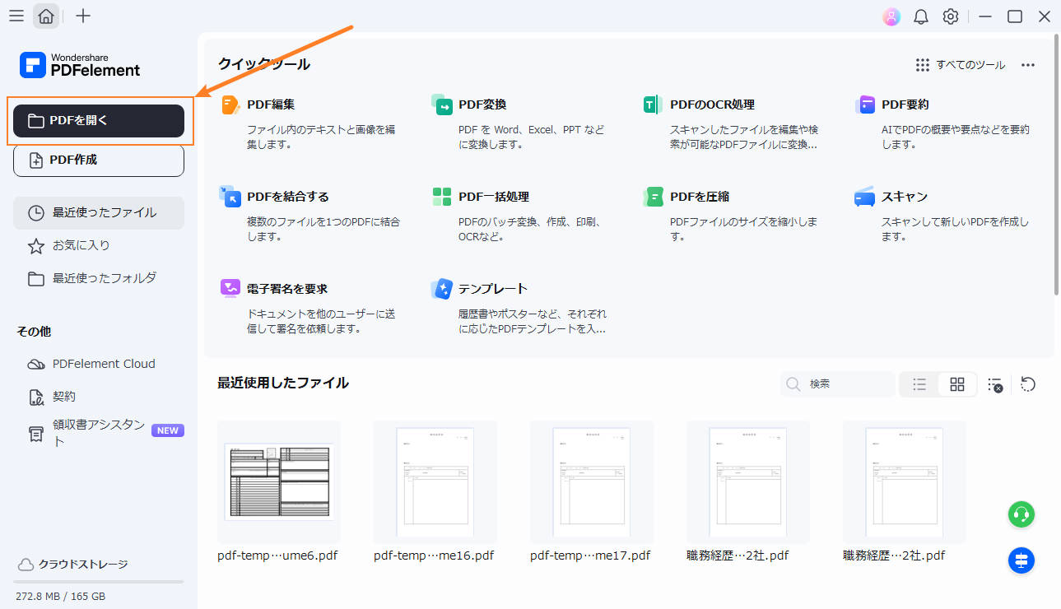Click the PDFを開く button
Screen dimensions: 1061x609
pos(98,119)
